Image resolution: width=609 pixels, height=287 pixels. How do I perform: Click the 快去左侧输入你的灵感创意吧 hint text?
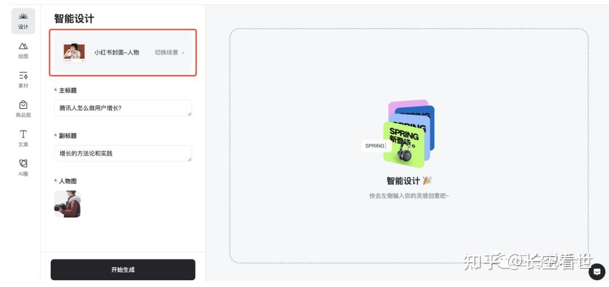pyautogui.click(x=409, y=196)
